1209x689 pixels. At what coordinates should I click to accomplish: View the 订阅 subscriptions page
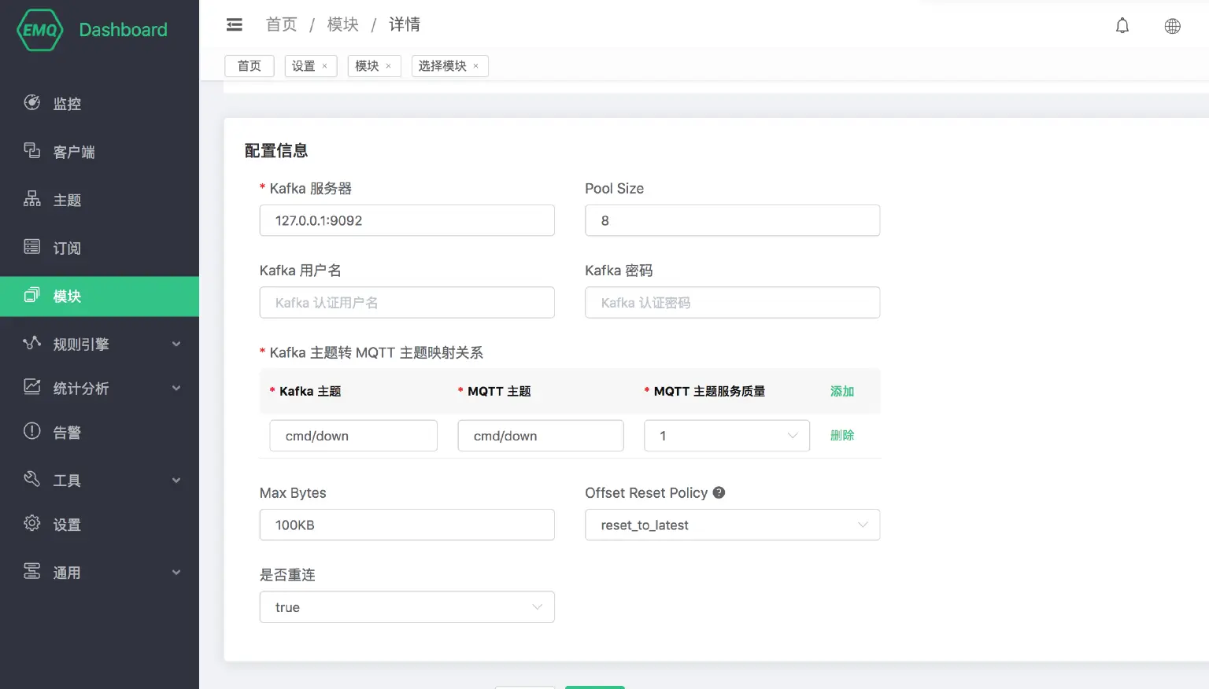click(x=66, y=248)
